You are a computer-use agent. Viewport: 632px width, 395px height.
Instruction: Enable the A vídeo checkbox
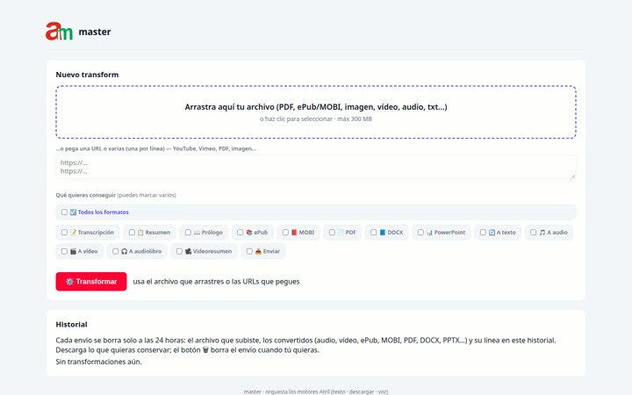[x=64, y=252]
